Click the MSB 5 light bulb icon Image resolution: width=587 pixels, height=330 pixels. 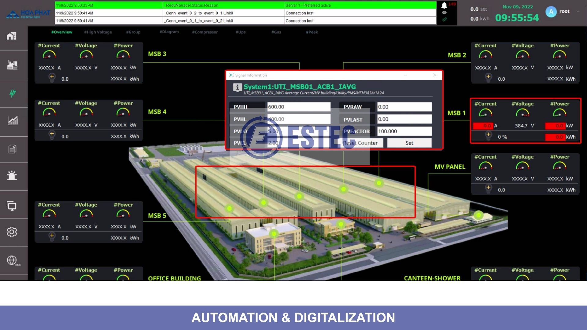point(52,236)
